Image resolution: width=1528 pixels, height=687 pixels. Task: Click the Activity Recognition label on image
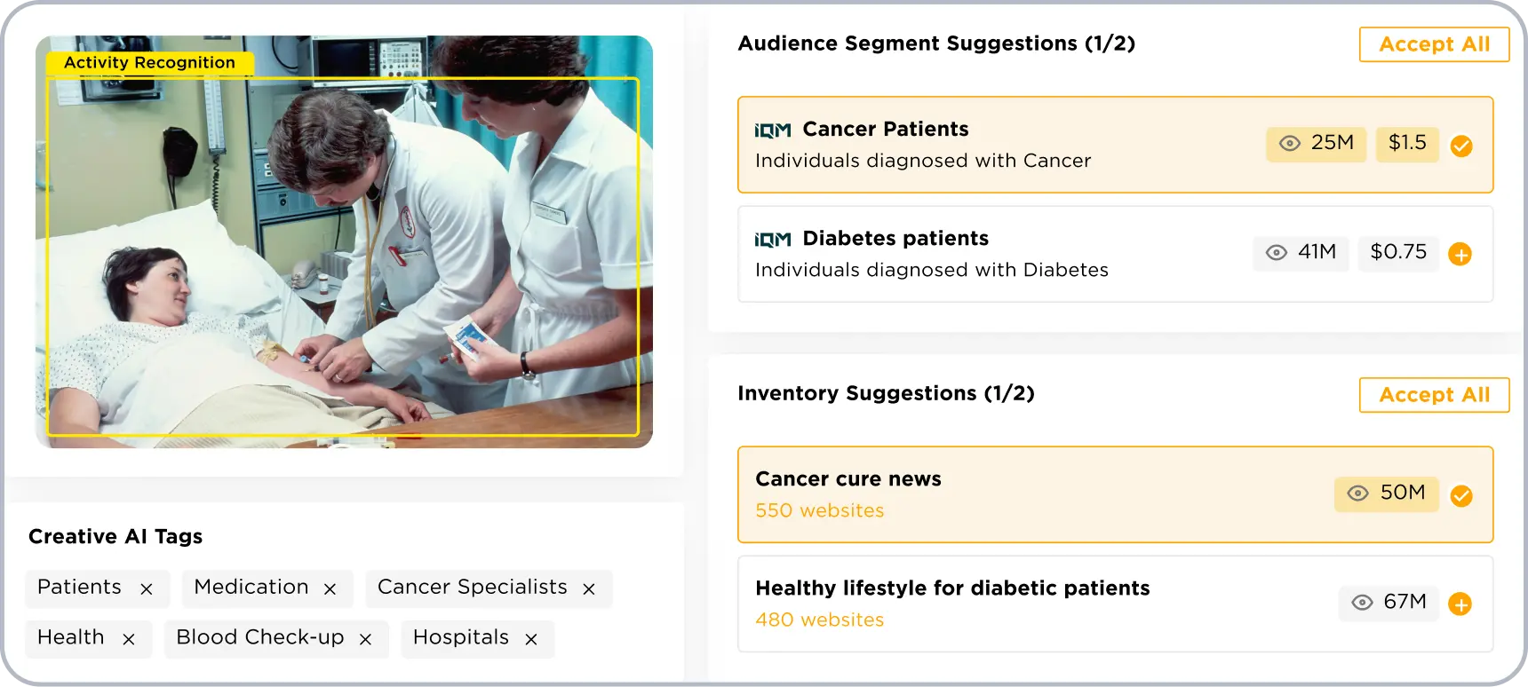click(149, 63)
